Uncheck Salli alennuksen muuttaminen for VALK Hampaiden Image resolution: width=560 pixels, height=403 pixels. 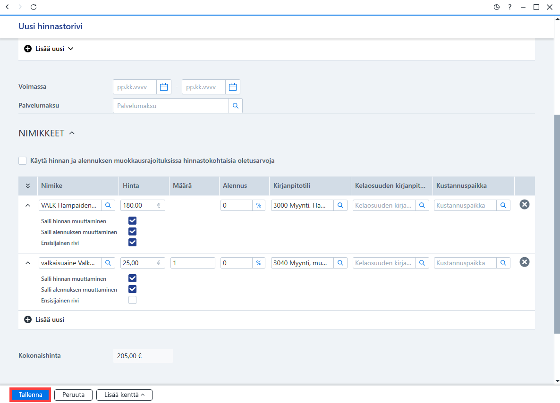click(x=132, y=232)
